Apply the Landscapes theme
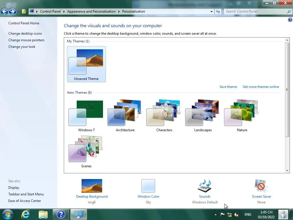 click(x=203, y=115)
